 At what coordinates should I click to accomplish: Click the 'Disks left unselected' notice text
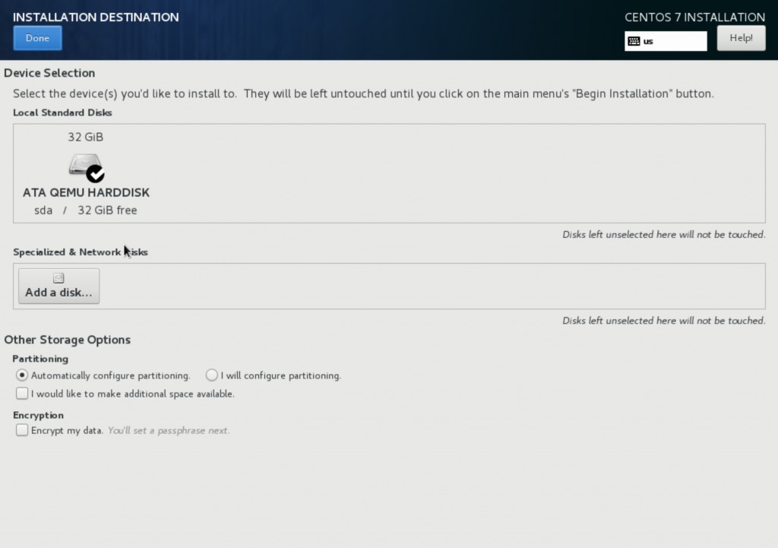pos(663,234)
